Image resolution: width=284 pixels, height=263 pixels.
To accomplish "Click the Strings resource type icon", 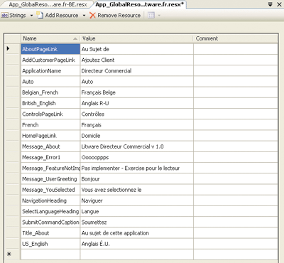I will tap(5, 16).
